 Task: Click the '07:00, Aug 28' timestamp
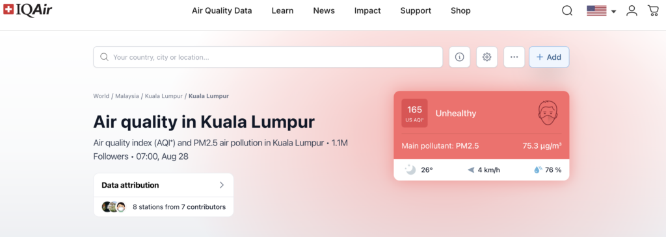[x=162, y=156]
